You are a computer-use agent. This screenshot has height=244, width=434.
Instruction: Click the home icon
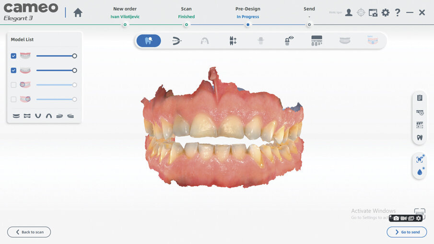click(78, 13)
